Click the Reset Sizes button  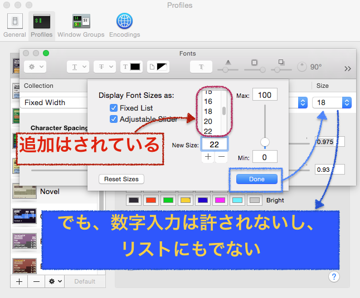[121, 179]
